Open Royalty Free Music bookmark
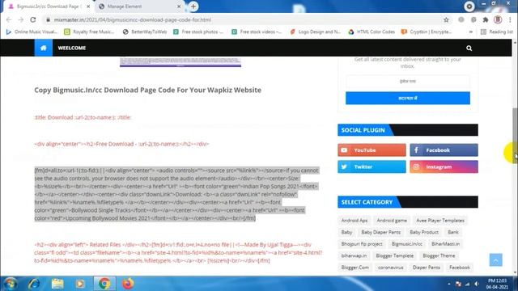518x291 pixels. click(89, 32)
